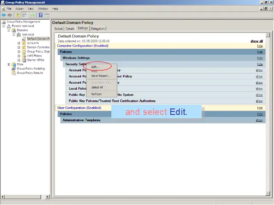Select Group Policy Modeling node
This screenshot has height=205, width=274.
coord(30,69)
